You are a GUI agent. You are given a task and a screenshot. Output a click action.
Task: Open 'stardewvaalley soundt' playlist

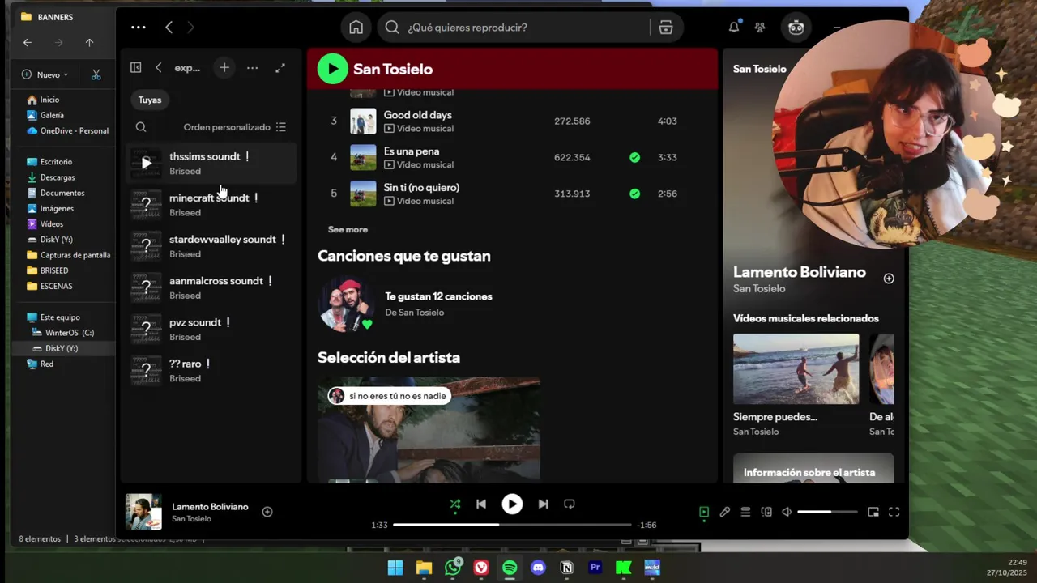point(211,246)
